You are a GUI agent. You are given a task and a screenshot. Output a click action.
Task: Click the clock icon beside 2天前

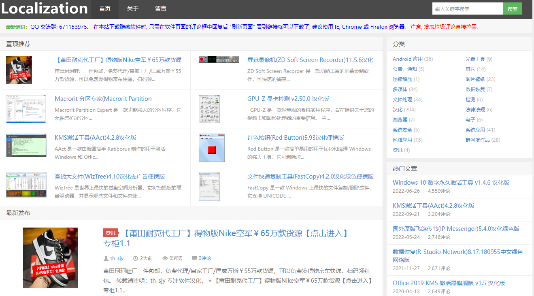[135, 258]
